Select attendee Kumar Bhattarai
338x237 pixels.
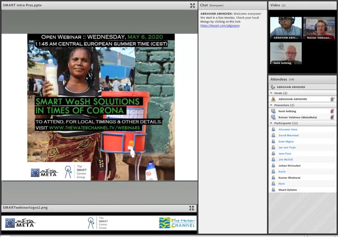pos(289,177)
